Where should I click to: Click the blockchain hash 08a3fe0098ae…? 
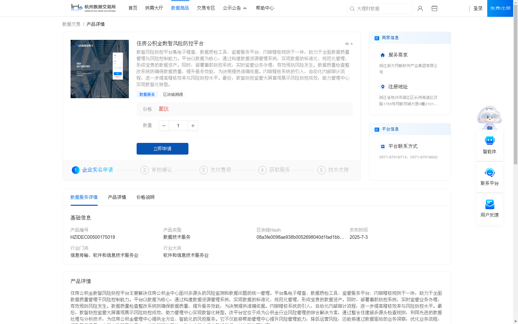pos(300,237)
